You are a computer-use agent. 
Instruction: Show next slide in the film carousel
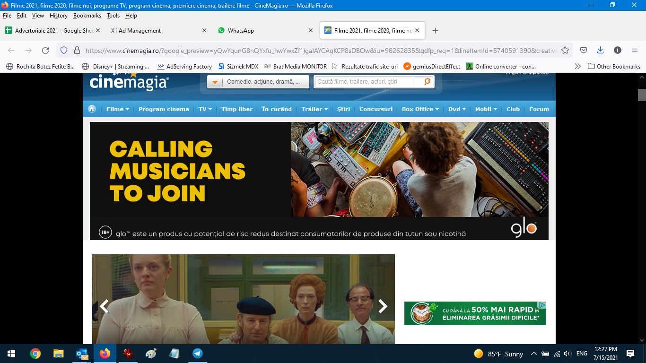(x=383, y=306)
